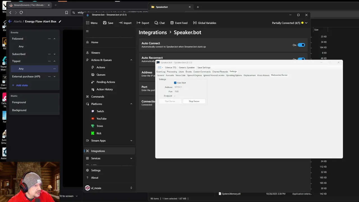Expand External purchase (API) chevron

(54, 77)
